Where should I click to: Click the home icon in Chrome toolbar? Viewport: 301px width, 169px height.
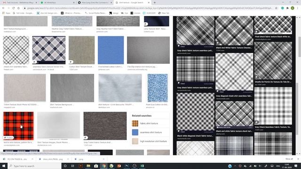18,8
